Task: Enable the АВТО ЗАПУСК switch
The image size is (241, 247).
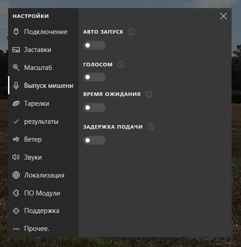Action: click(94, 45)
